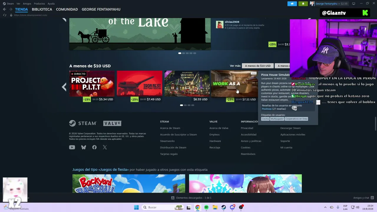Select first page dot of the $10 carousel
This screenshot has width=377, height=212.
(181, 105)
